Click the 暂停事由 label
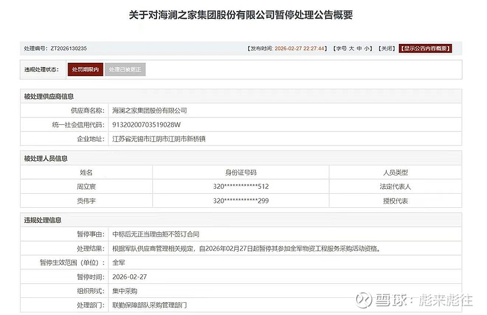This screenshot has width=487, height=315. (x=91, y=234)
